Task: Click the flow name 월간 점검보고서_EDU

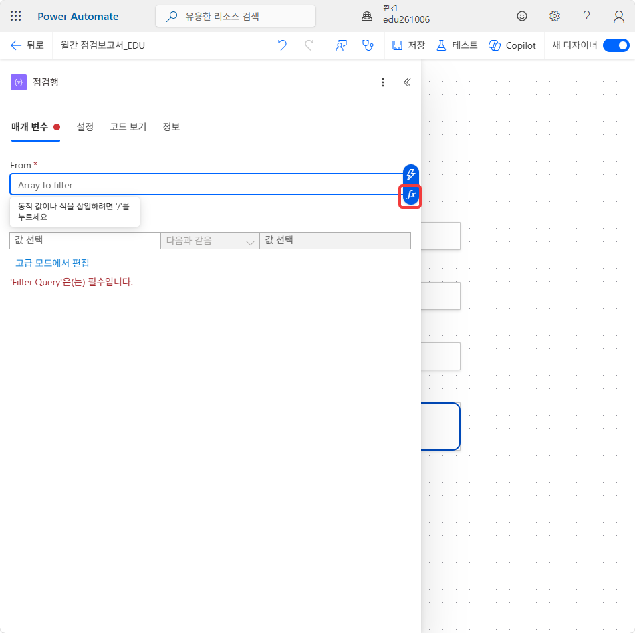Action: (x=103, y=45)
